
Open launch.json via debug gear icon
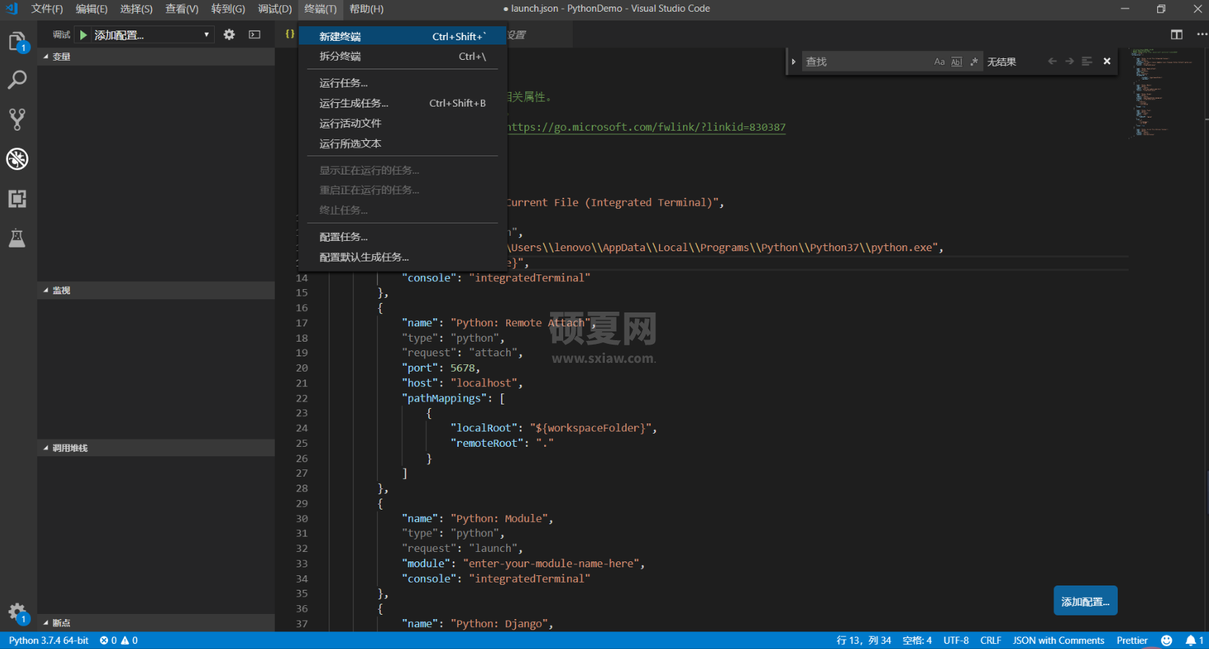point(229,34)
